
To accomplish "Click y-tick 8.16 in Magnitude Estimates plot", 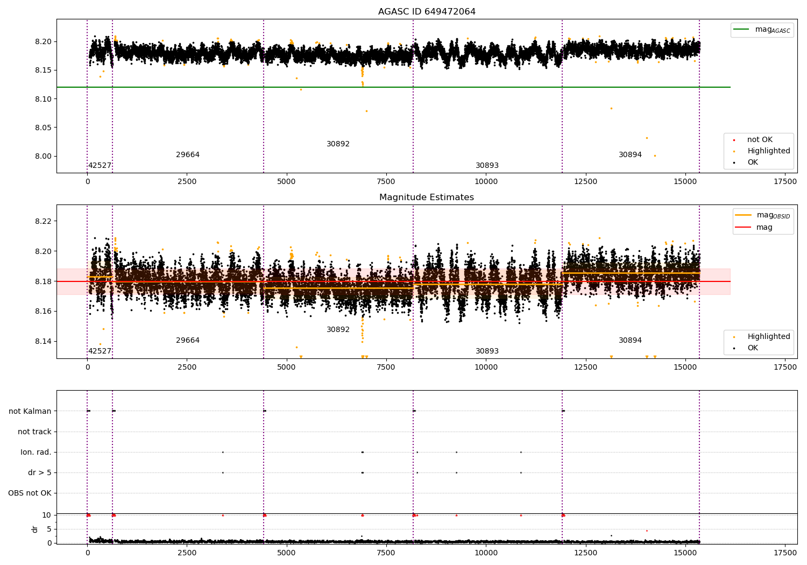I will click(x=44, y=312).
